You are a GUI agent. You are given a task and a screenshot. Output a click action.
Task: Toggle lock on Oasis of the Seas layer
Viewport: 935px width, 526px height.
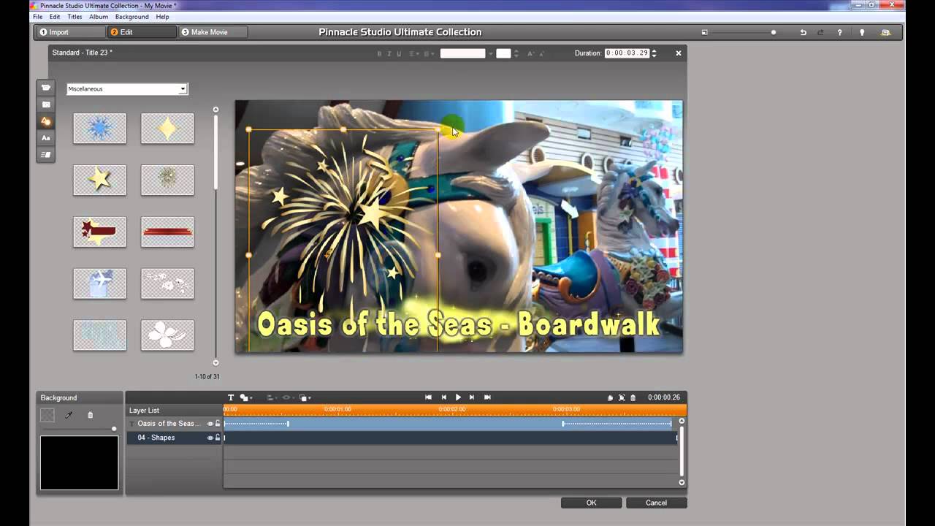coord(218,424)
